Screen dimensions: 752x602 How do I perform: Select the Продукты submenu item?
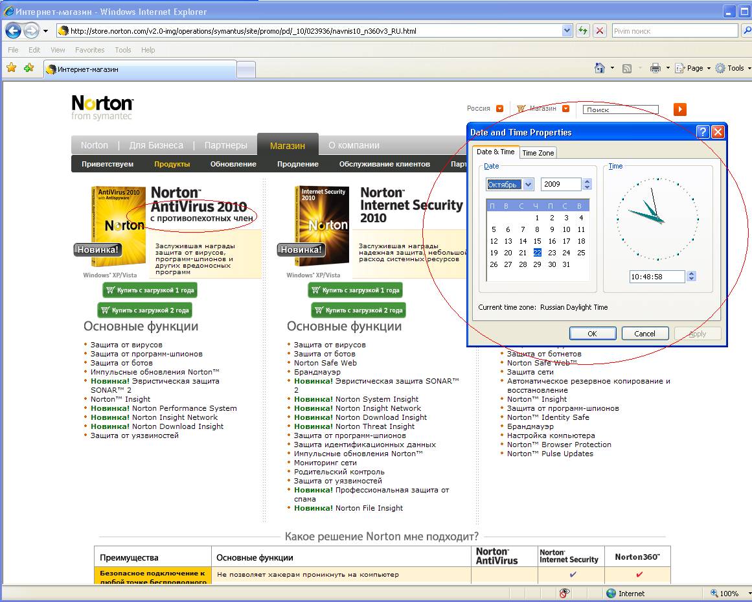(x=172, y=164)
